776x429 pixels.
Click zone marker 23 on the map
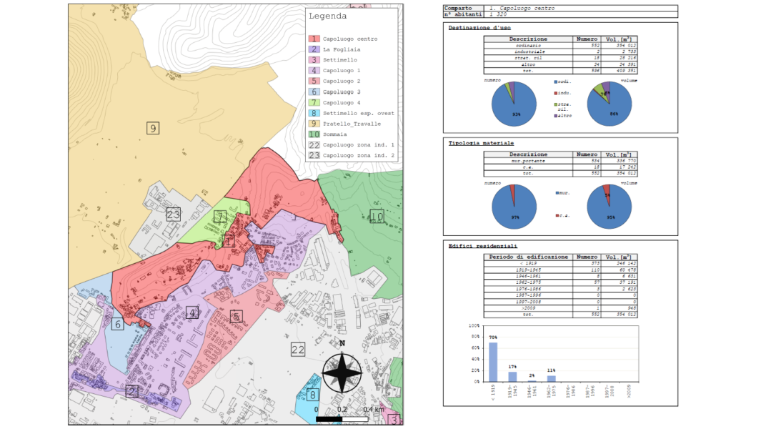174,214
